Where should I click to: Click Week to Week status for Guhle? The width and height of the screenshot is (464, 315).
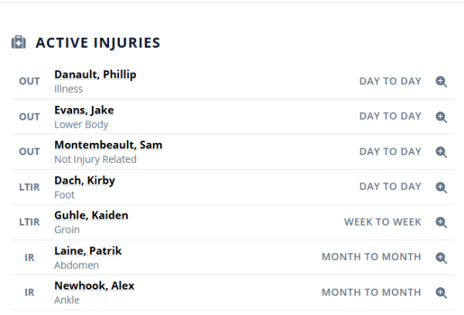point(383,222)
